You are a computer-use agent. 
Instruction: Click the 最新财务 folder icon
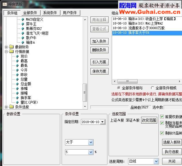12,47
